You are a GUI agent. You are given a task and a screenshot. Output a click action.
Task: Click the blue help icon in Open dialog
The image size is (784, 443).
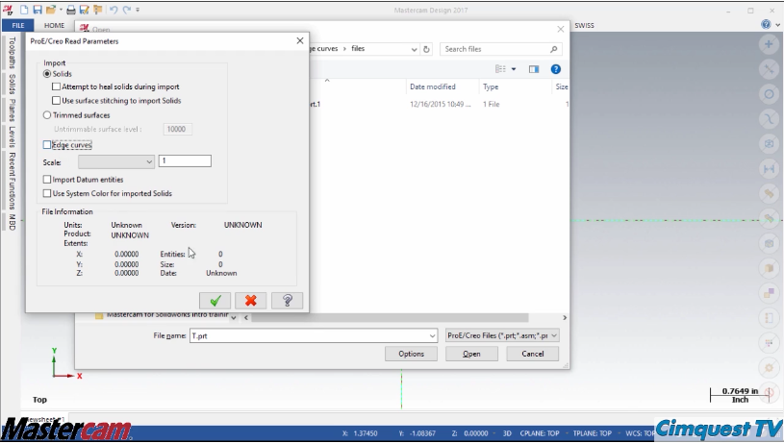555,69
